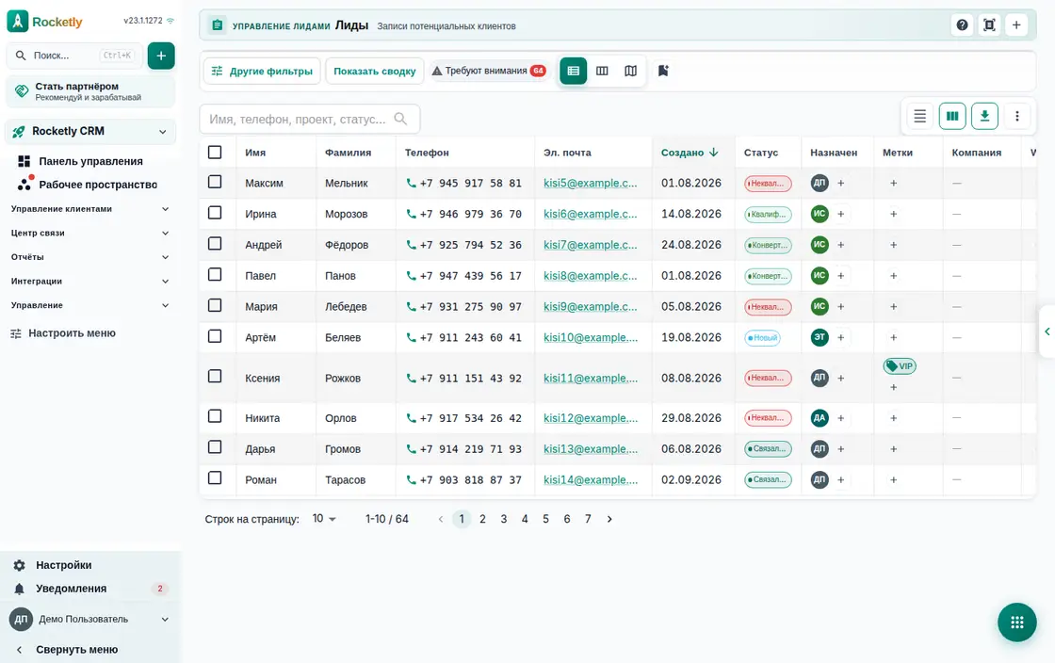Image resolution: width=1055 pixels, height=663 pixels.
Task: Go to page 3 of results
Action: coord(503,519)
